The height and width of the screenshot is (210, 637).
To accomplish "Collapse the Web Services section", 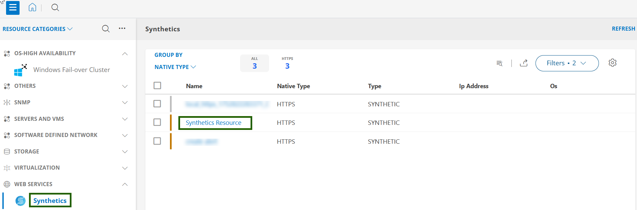I will [125, 184].
